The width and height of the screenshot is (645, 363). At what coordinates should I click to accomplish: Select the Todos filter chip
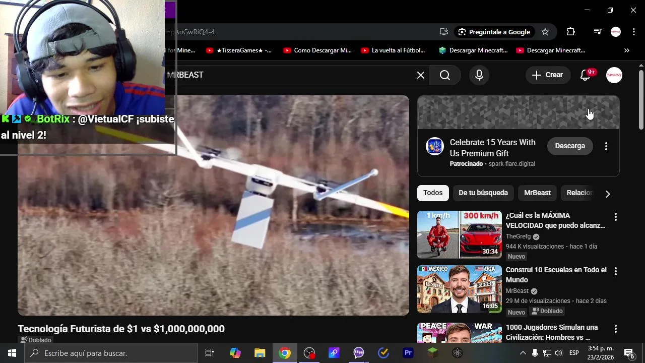click(433, 193)
